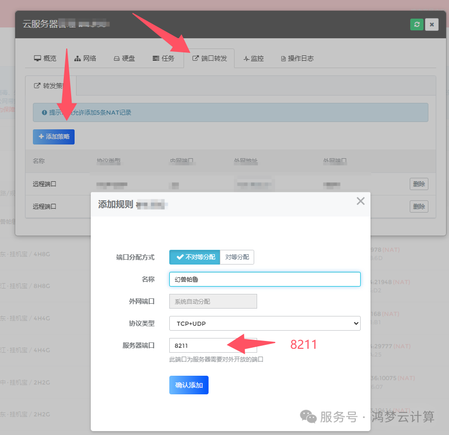Open the 监控 monitoring tab
Image resolution: width=449 pixels, height=435 pixels.
coord(253,58)
